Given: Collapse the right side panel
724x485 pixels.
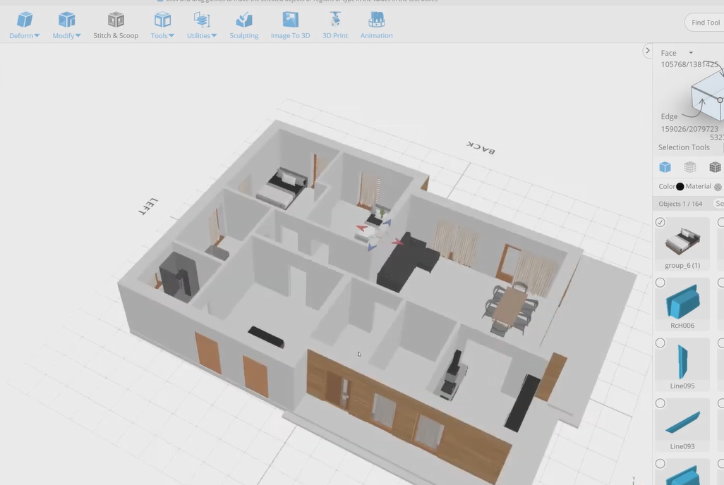Looking at the screenshot, I should coord(647,51).
